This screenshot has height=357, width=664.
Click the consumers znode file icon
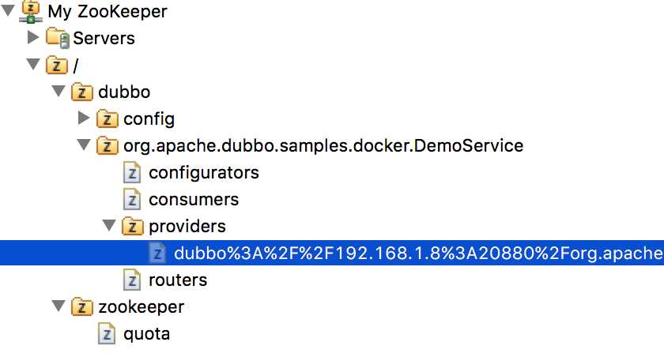click(x=132, y=199)
